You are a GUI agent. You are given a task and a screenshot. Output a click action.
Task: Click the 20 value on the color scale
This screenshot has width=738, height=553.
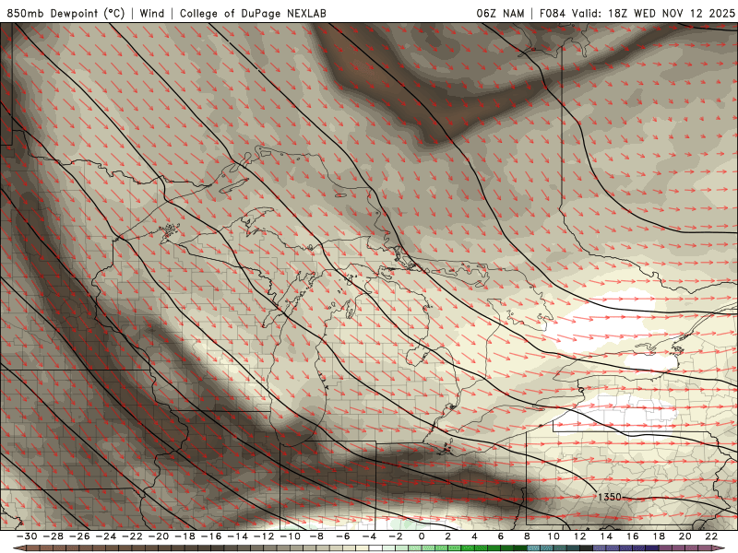click(x=685, y=536)
